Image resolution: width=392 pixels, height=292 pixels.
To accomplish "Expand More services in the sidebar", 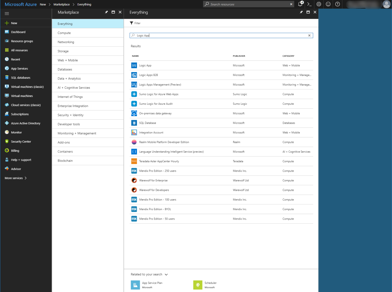I will point(16,178).
